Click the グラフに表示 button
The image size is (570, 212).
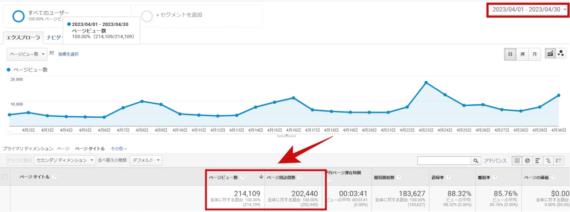pos(19,160)
